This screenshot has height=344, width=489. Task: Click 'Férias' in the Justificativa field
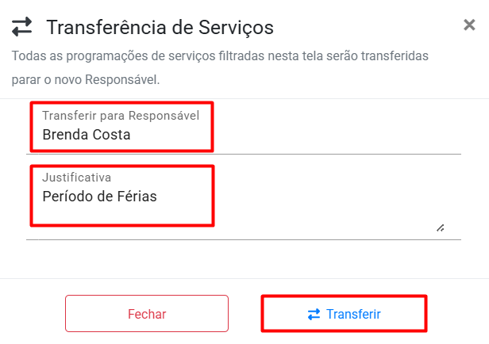point(134,197)
